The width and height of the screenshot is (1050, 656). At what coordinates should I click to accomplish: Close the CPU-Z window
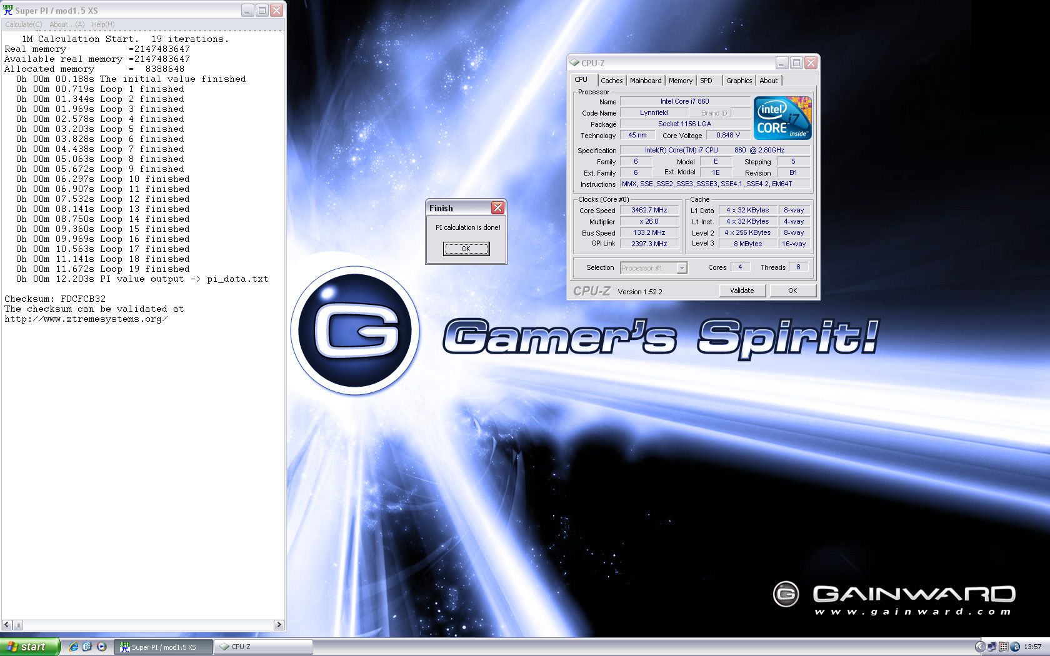811,62
